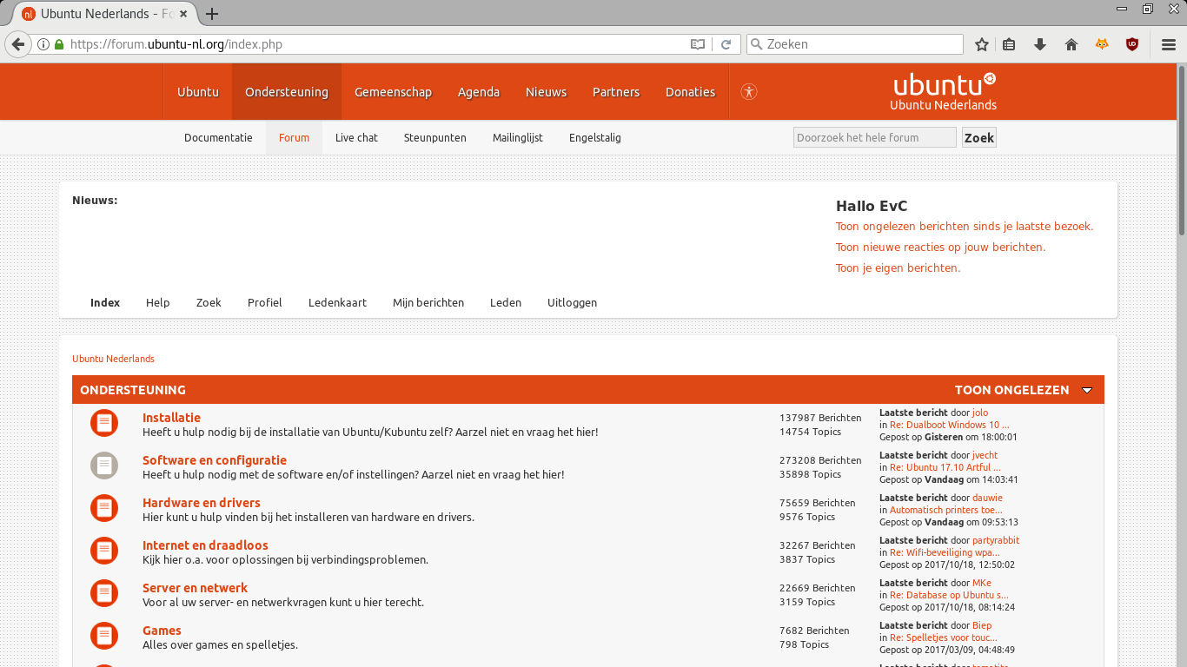This screenshot has height=667, width=1187.
Task: Open Partners menu item
Action: point(616,92)
